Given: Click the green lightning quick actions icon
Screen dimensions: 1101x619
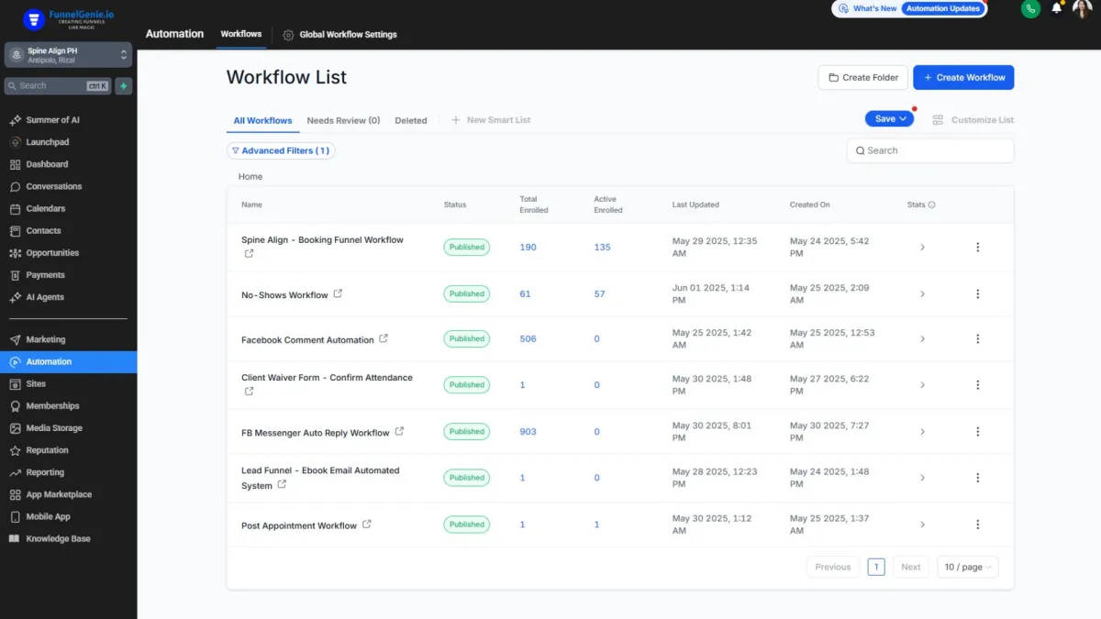Looking at the screenshot, I should (x=124, y=86).
